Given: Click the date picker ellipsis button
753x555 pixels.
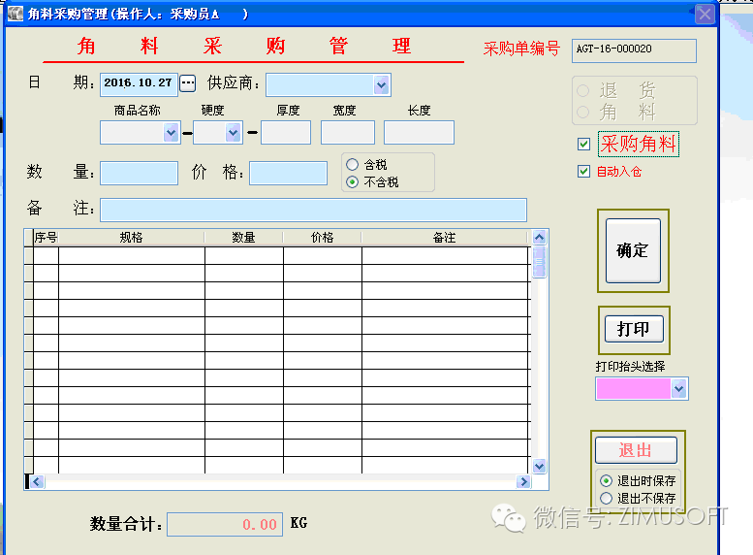Looking at the screenshot, I should pos(188,83).
